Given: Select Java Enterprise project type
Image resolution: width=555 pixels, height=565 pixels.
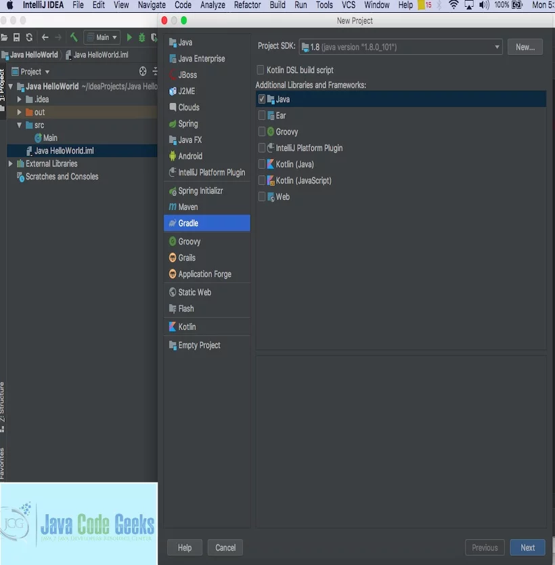Looking at the screenshot, I should coord(207,59).
